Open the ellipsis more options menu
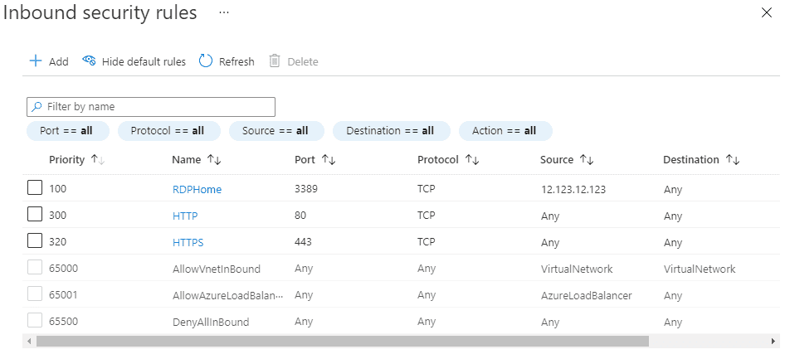Image resolution: width=785 pixels, height=359 pixels. [224, 12]
